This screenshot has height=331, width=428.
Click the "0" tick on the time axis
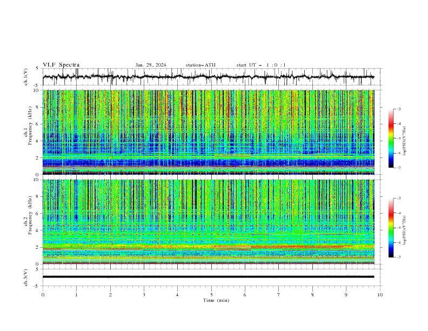pyautogui.click(x=43, y=295)
